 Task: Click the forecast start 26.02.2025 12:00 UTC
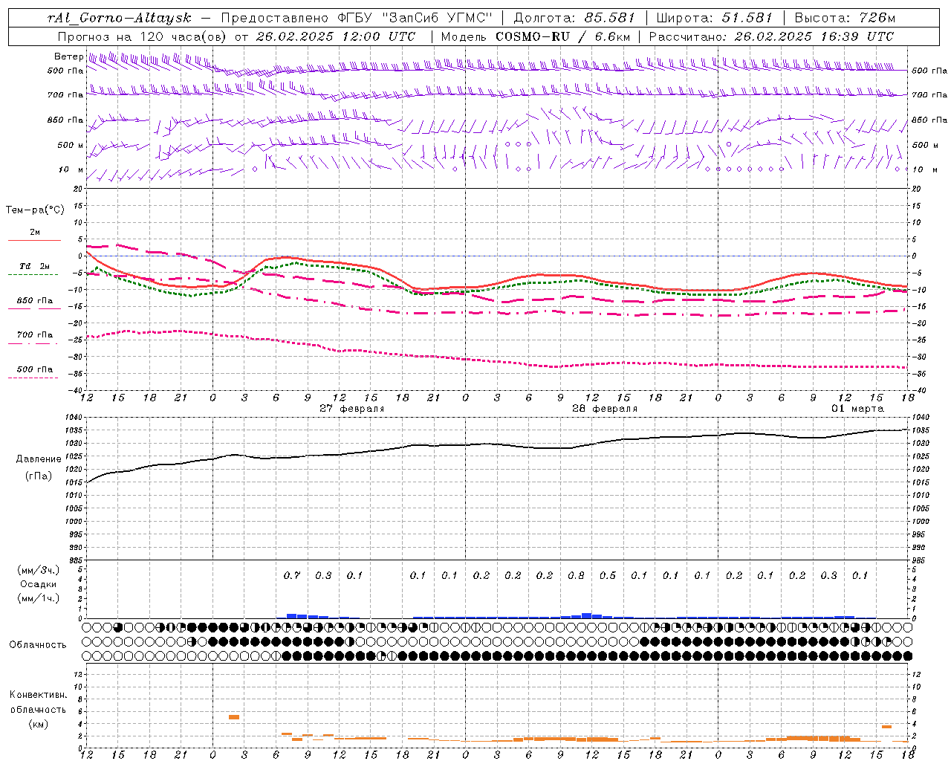[336, 36]
